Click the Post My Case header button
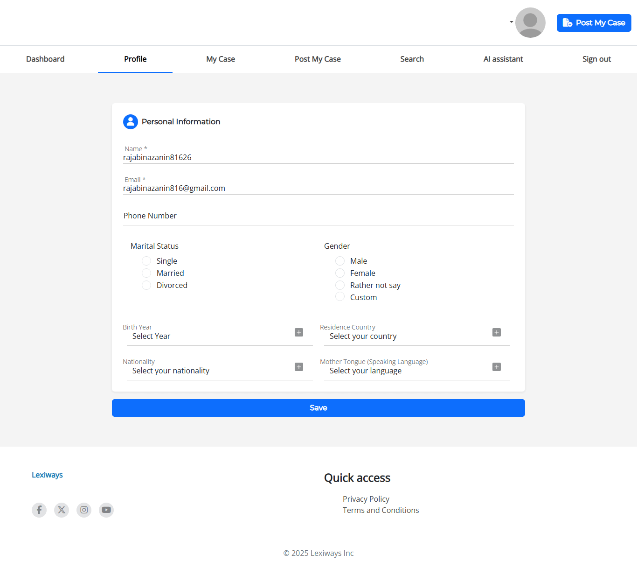Viewport: 637px width, 568px height. 594,23
